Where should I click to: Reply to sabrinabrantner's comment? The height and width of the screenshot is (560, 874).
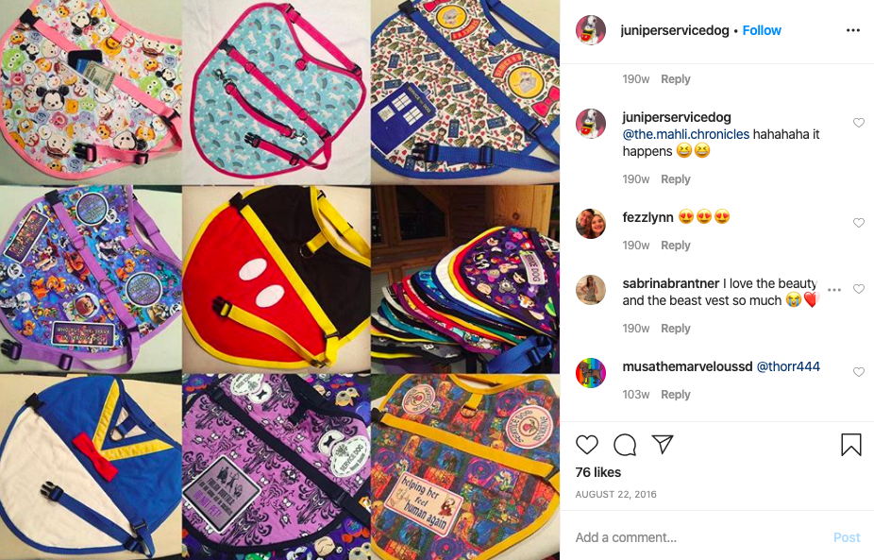[676, 328]
